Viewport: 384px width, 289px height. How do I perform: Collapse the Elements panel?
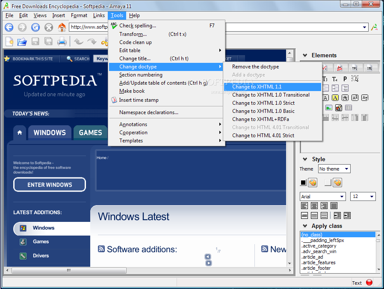305,55
